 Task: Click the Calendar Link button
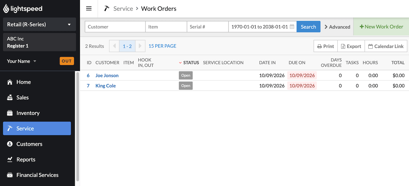(x=386, y=46)
